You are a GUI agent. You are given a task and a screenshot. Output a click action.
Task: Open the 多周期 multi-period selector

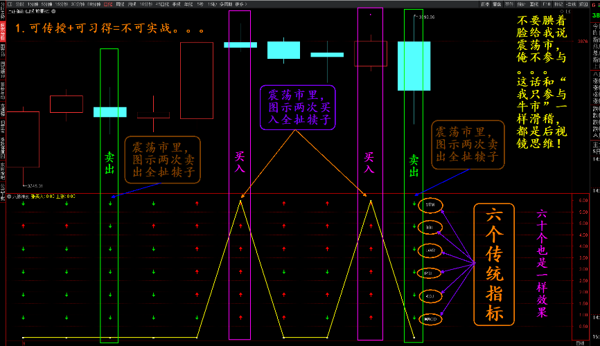coord(224,4)
